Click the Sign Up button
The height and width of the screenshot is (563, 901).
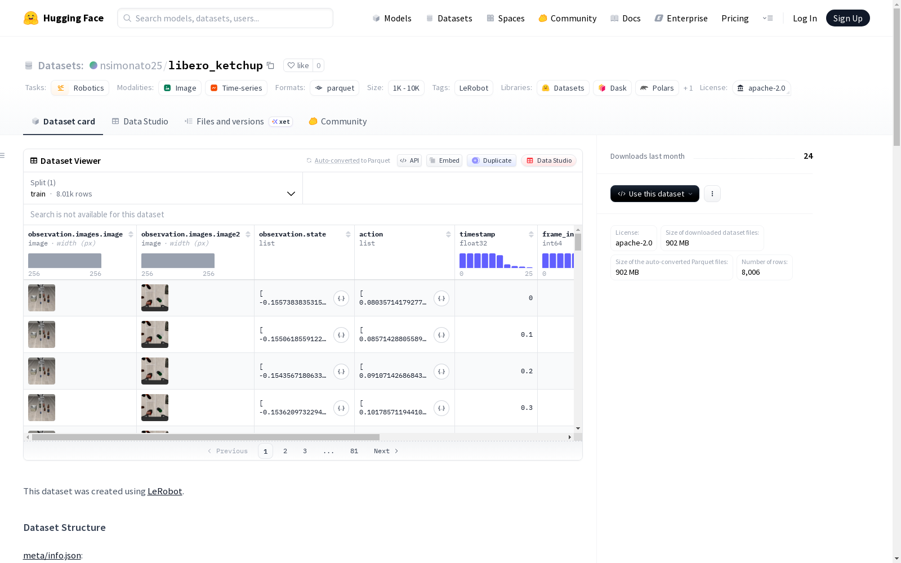tap(848, 18)
